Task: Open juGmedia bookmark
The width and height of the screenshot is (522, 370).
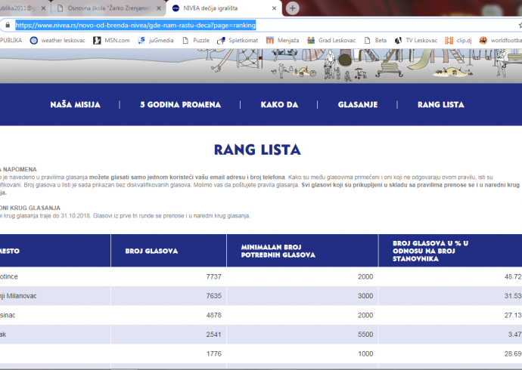Action: [x=156, y=41]
